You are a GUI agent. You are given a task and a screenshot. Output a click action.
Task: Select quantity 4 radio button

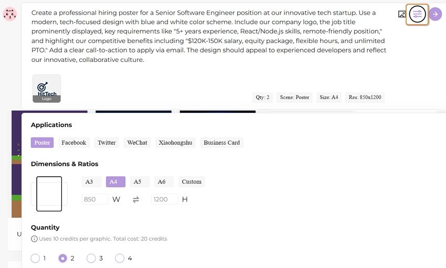(x=120, y=259)
